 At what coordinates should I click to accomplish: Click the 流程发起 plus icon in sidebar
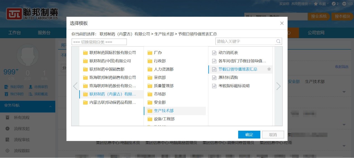(8, 129)
